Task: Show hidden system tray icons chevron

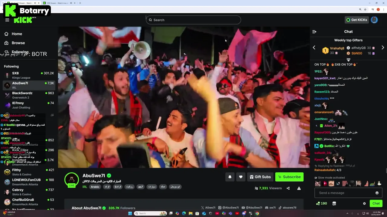Action: click(347, 213)
